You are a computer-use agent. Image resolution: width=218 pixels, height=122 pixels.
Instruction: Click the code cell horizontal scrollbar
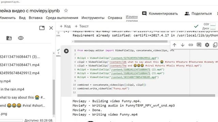pos(146,96)
